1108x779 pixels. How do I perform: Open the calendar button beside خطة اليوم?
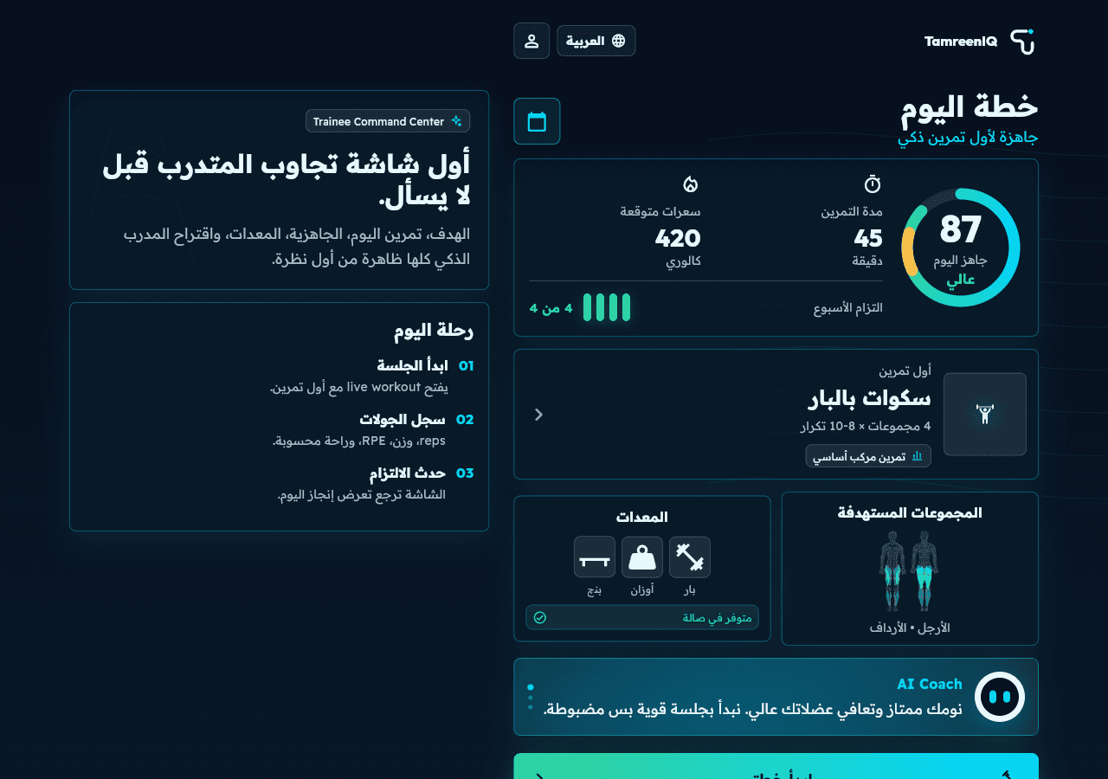click(537, 121)
